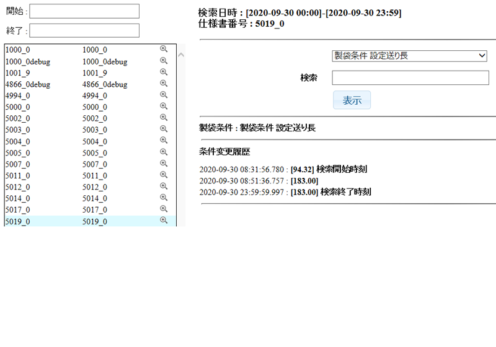Open zoom icon for 5014_0 entry
The image size is (496, 347).
(164, 198)
